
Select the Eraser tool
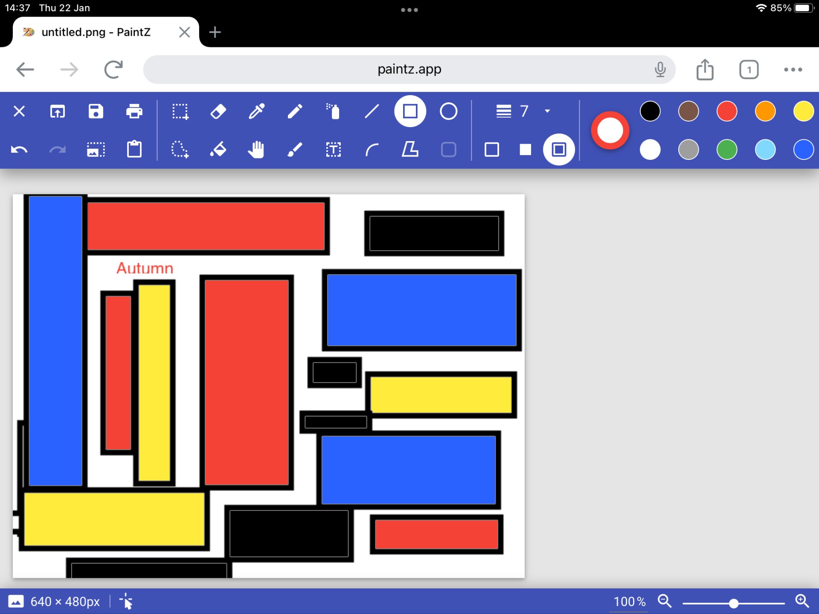(x=218, y=112)
